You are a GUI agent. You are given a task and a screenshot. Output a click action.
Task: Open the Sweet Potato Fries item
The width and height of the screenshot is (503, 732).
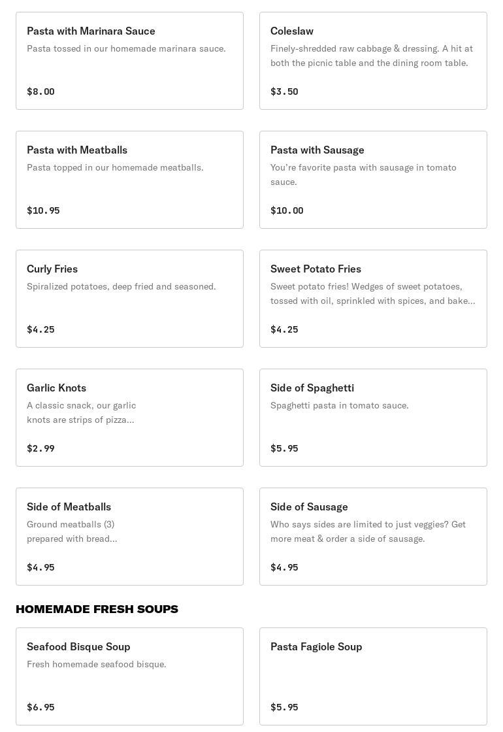point(373,299)
